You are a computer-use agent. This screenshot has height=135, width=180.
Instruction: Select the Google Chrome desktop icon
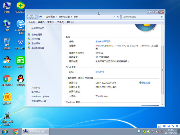pos(7,79)
